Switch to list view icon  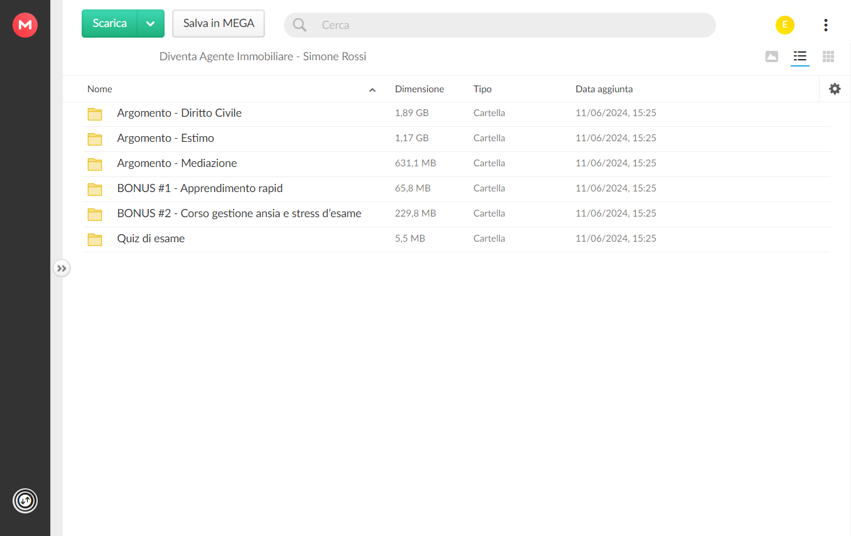pos(800,56)
